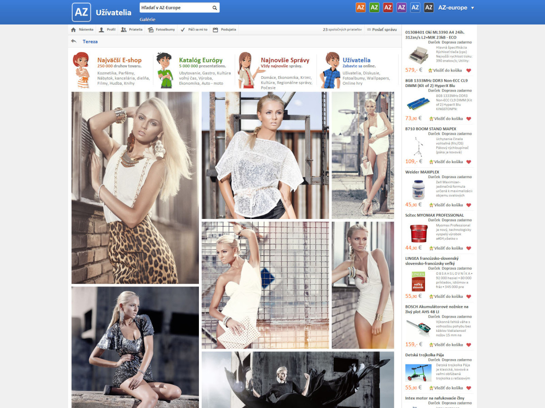Add the 109,- € boom stand to cart
Viewport: 545px width, 408px height.
point(446,162)
